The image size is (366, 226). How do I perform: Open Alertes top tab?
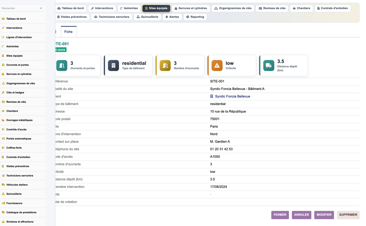coord(172,17)
